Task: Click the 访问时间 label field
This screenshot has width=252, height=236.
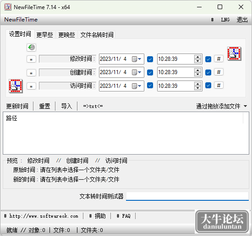Action: (67, 86)
